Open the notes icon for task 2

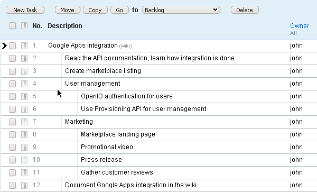pyautogui.click(x=24, y=58)
